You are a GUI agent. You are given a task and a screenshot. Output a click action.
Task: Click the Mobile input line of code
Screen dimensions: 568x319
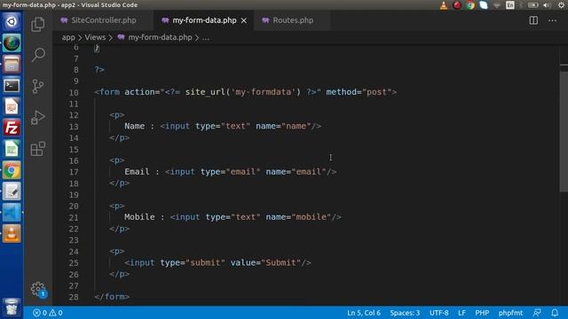(233, 217)
